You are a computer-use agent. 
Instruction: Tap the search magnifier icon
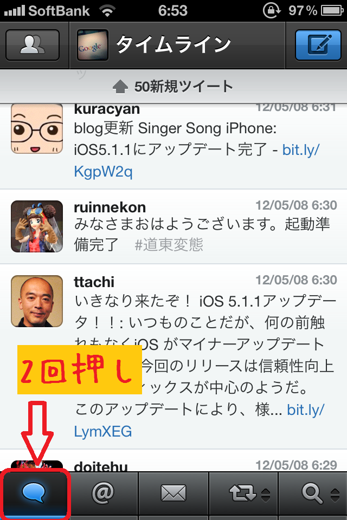click(x=312, y=493)
